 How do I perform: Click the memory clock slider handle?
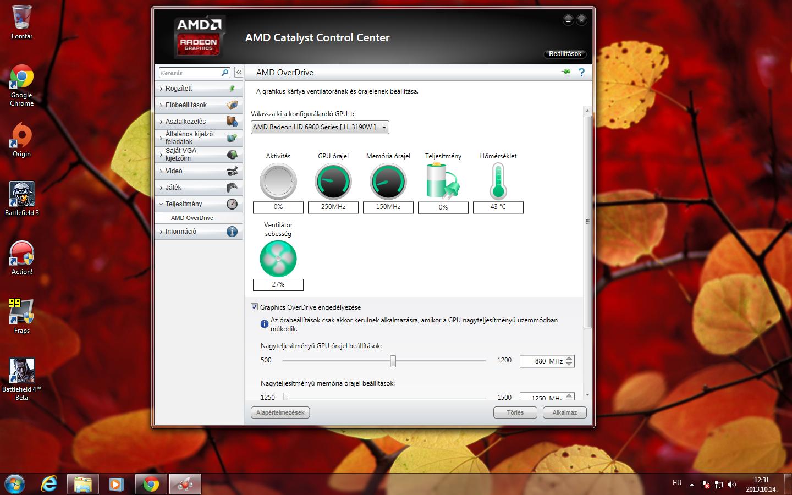[286, 397]
